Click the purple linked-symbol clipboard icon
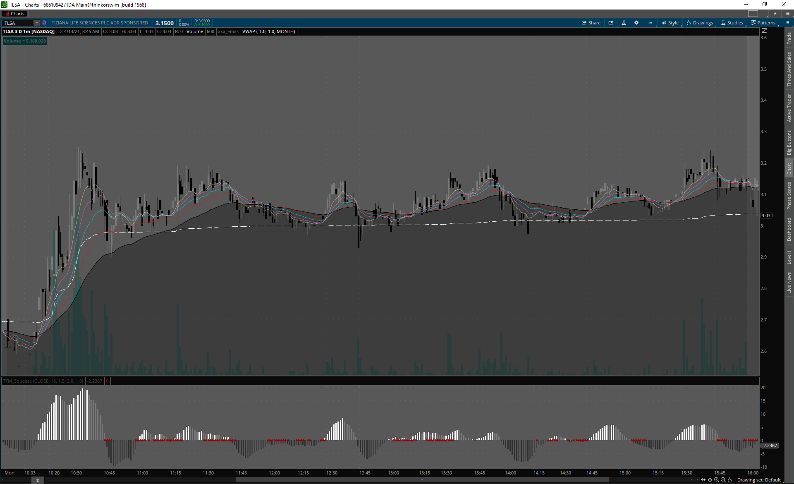The height and width of the screenshot is (484, 794). [44, 23]
